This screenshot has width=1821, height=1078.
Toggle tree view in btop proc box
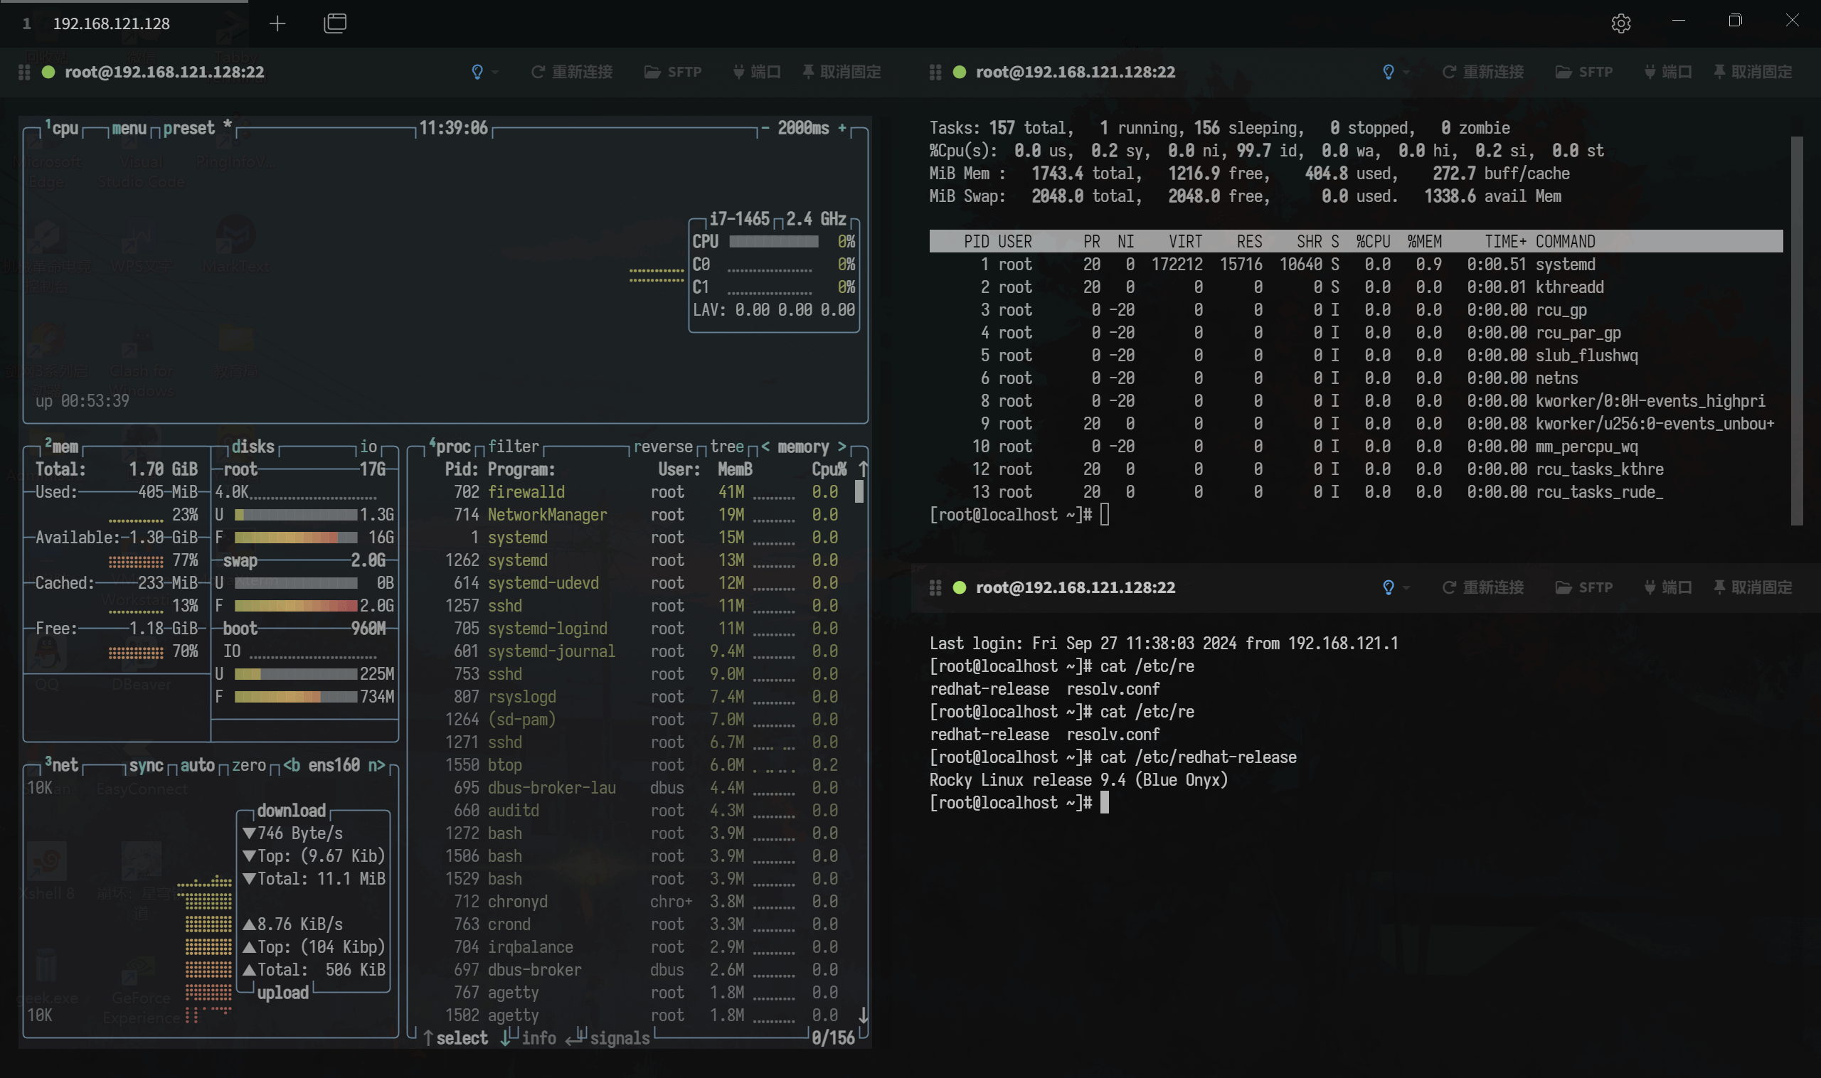(x=727, y=446)
